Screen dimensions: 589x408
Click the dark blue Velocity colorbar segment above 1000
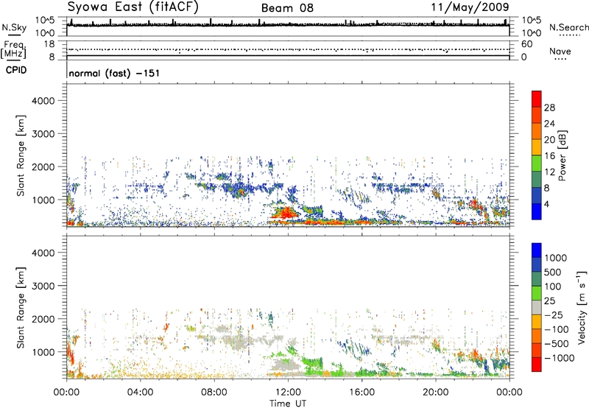(x=537, y=250)
